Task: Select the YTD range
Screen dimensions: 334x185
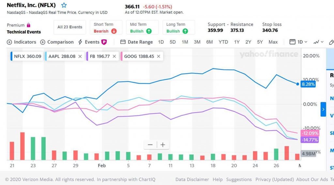Action: (223, 42)
